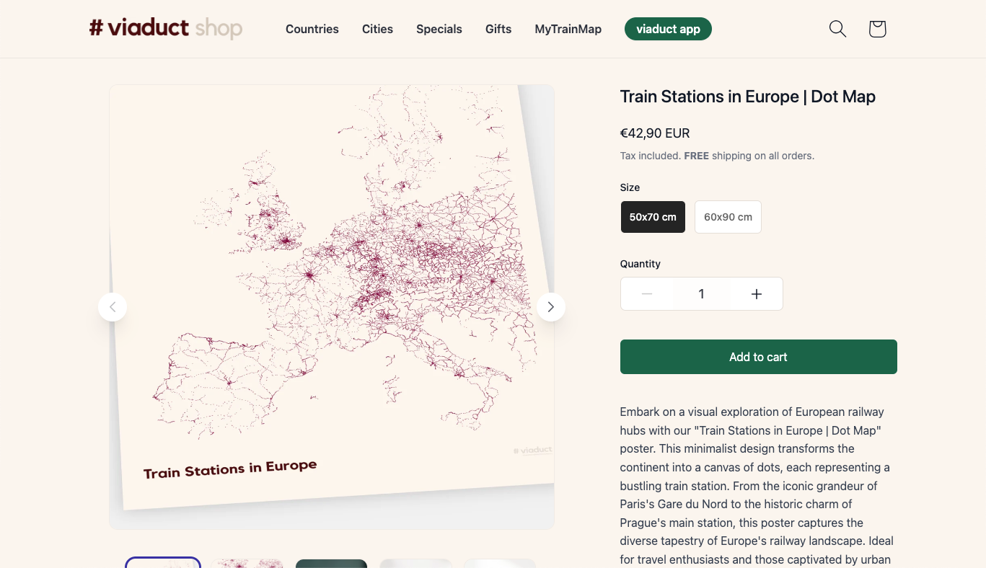Click the viaduct shop logo
The height and width of the screenshot is (568, 986).
coord(166,29)
